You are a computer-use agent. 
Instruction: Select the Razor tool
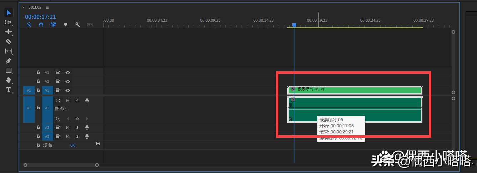tap(9, 41)
